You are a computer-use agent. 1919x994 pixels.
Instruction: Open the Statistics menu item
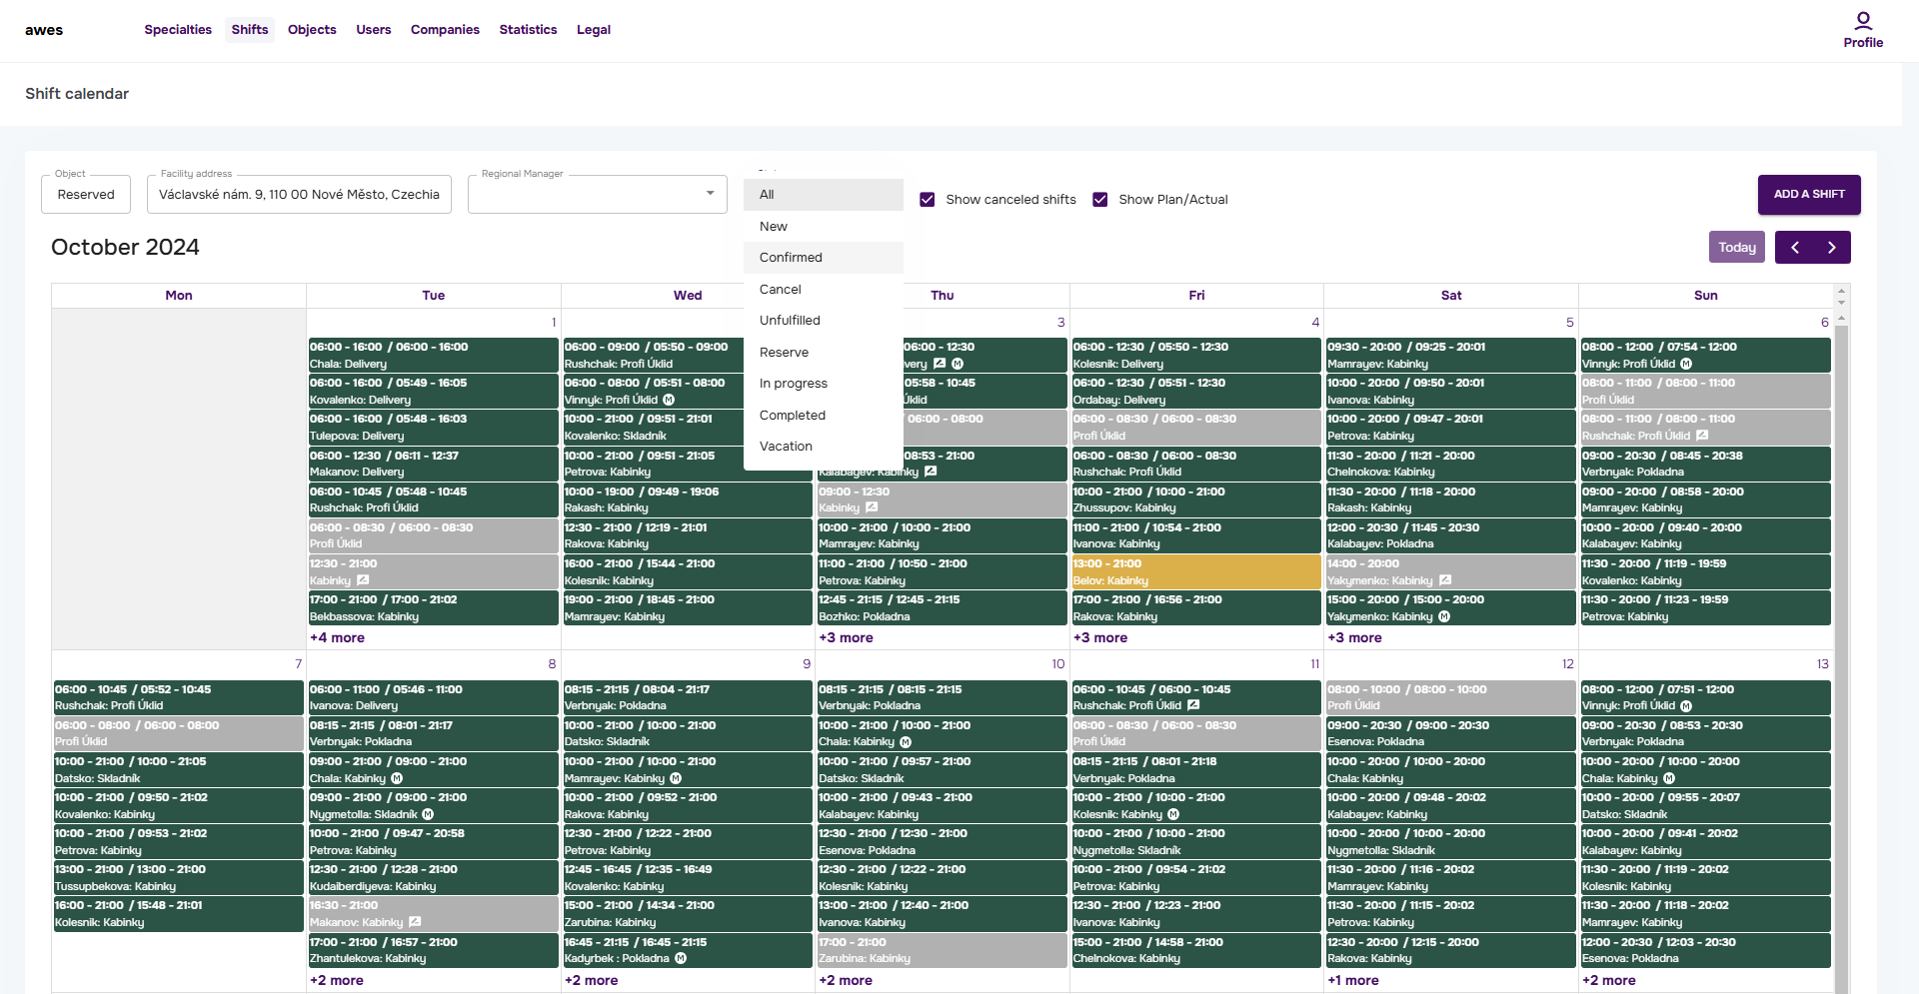tap(528, 30)
